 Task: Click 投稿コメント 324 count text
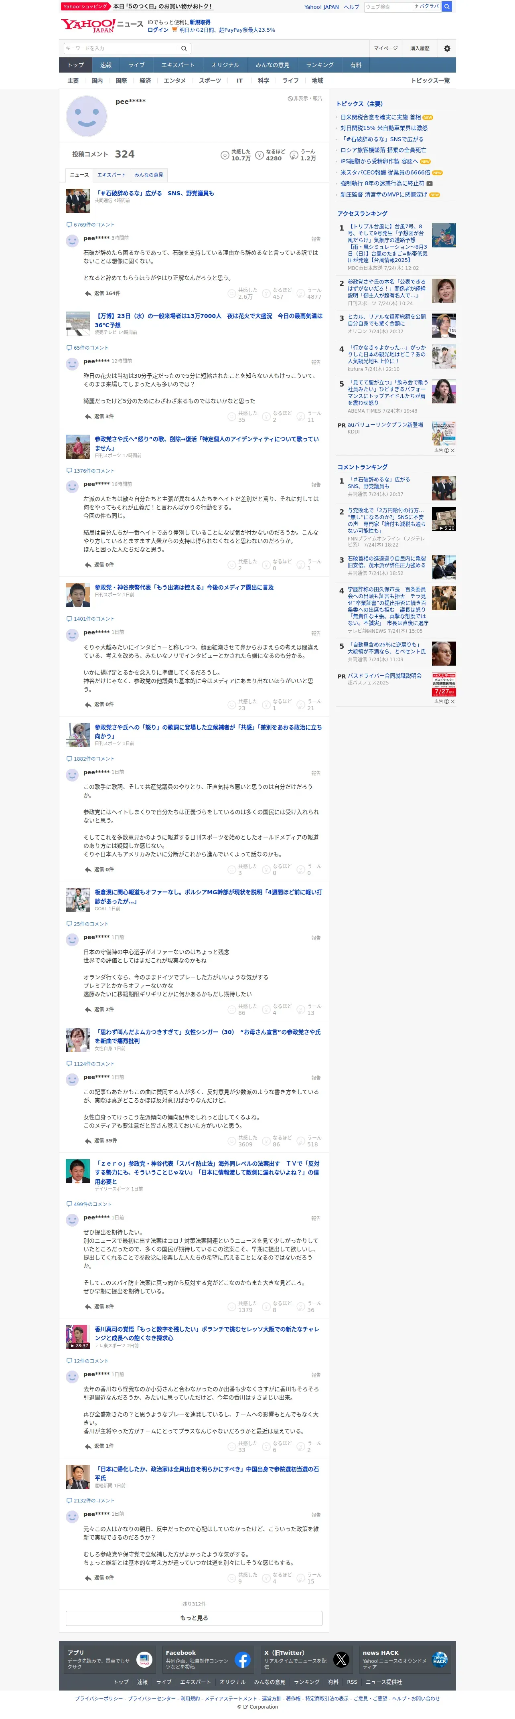point(103,154)
